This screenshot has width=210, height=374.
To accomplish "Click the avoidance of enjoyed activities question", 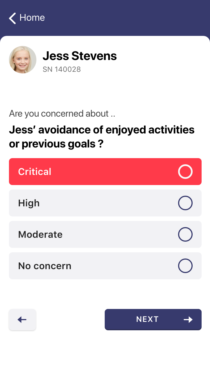I will (x=102, y=137).
